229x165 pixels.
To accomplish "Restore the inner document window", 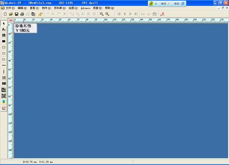I will [x=223, y=8].
